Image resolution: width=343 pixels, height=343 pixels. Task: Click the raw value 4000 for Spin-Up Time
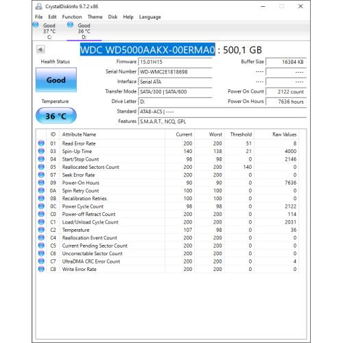point(290,152)
